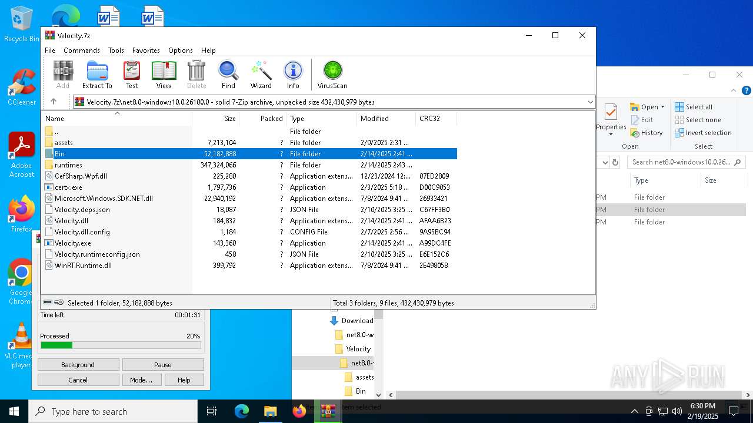The width and height of the screenshot is (753, 423).
Task: Open the Commands menu
Action: click(x=82, y=51)
